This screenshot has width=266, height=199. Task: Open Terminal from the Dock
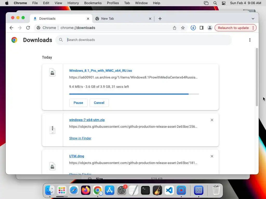(x=145, y=190)
